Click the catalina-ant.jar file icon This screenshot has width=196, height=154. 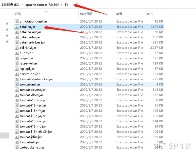click(17, 32)
